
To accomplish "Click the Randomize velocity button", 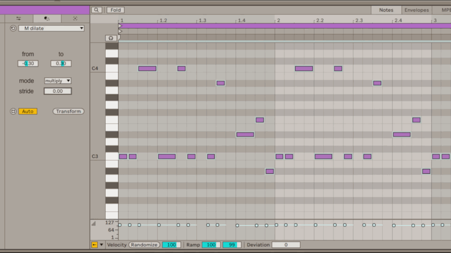I will coord(144,245).
